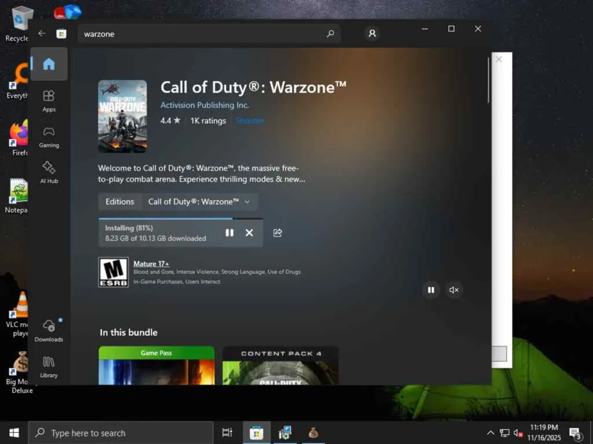This screenshot has height=444, width=593.
Task: Open the Everything desktop shortcut
Action: click(x=18, y=81)
